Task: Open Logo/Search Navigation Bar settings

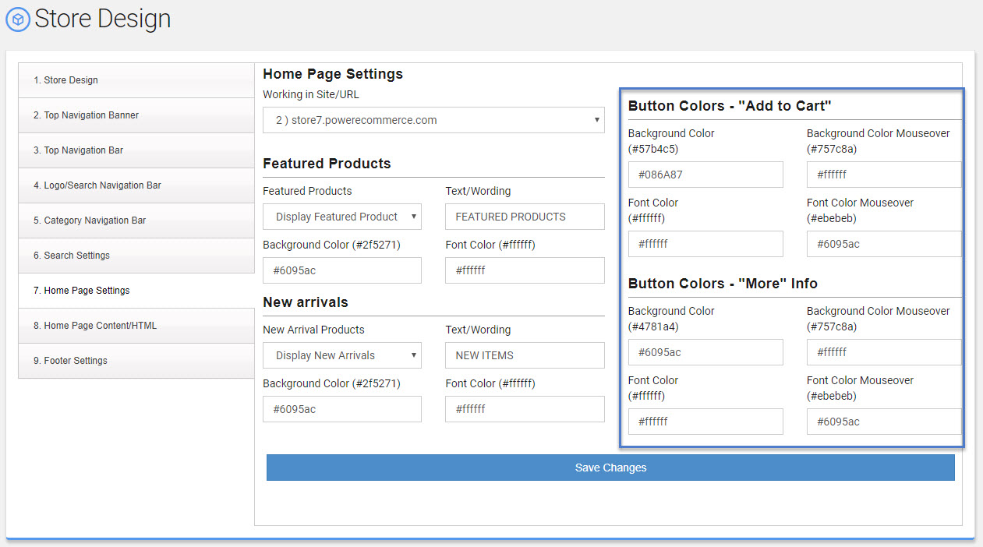Action: click(136, 185)
